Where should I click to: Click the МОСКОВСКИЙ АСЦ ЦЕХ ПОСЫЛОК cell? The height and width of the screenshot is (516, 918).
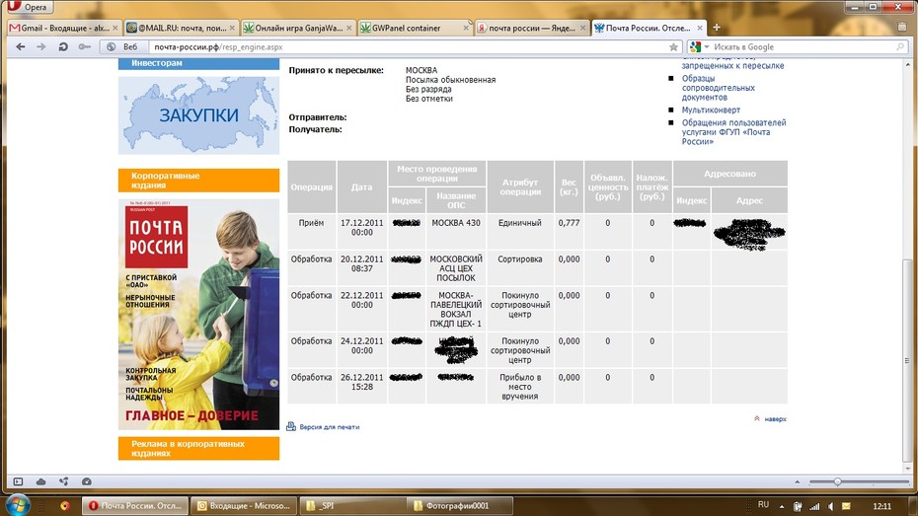coord(456,268)
